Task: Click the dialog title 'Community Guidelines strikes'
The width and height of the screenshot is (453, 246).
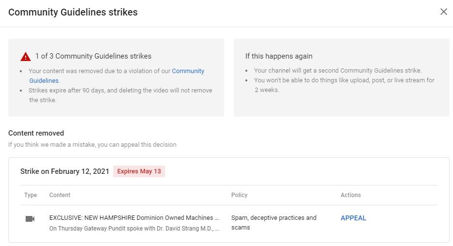Action: tap(73, 13)
